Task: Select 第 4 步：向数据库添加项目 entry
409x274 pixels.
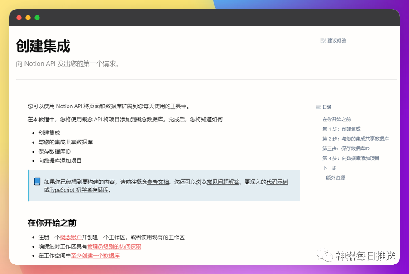Action: click(351, 158)
